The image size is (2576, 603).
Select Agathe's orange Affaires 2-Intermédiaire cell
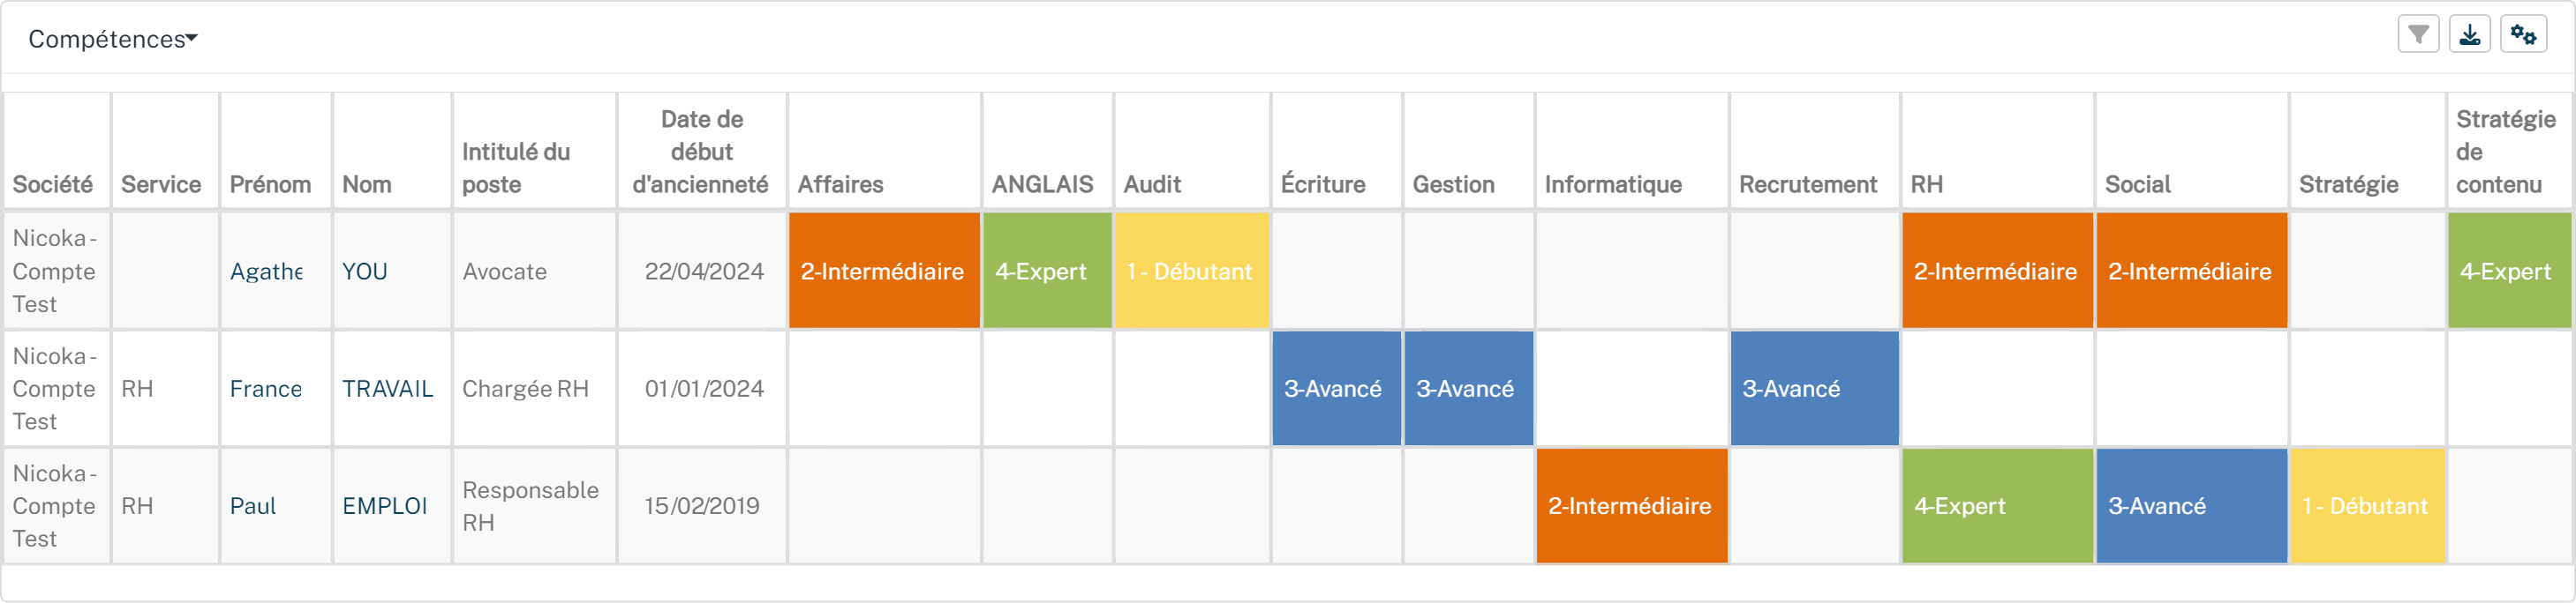coord(884,271)
